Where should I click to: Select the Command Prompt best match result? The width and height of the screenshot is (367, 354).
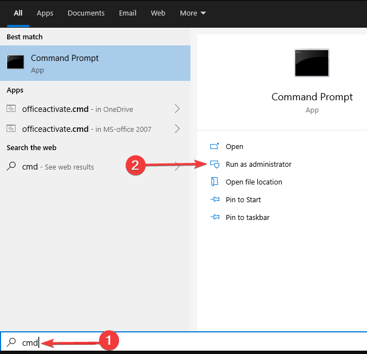[95, 63]
